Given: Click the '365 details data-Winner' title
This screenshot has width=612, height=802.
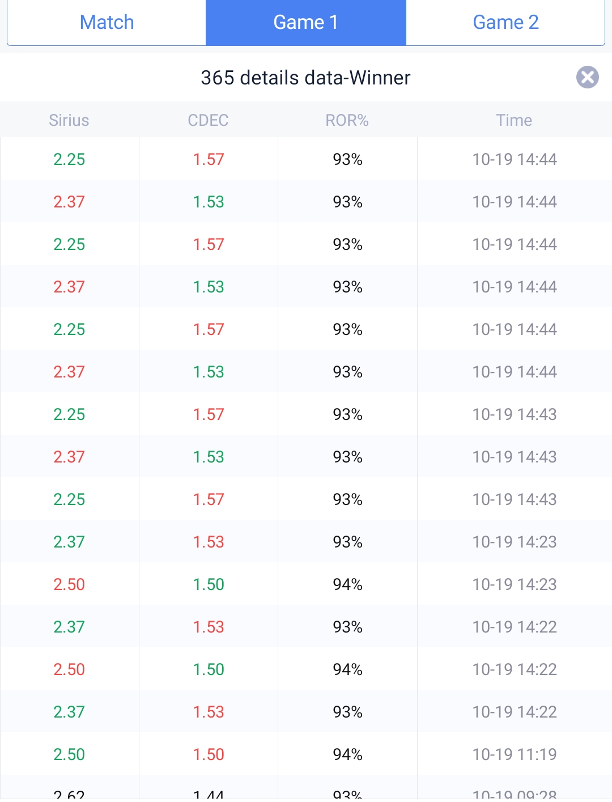Looking at the screenshot, I should [x=305, y=78].
